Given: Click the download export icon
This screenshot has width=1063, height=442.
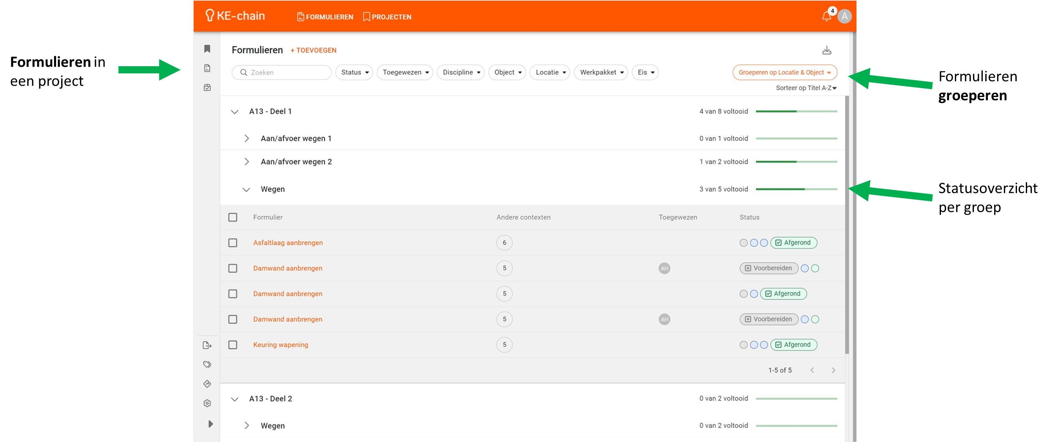Looking at the screenshot, I should pos(826,51).
